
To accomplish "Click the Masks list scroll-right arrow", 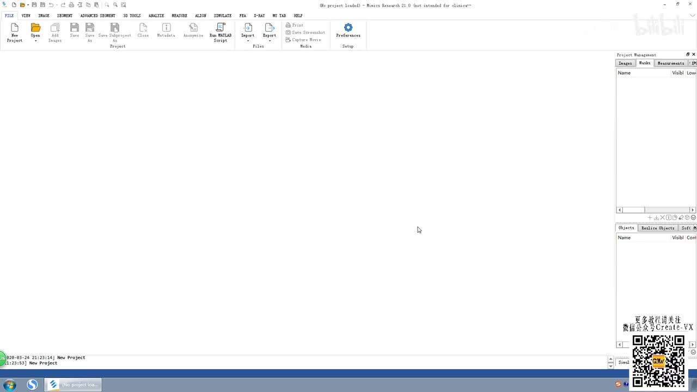I will (x=693, y=210).
